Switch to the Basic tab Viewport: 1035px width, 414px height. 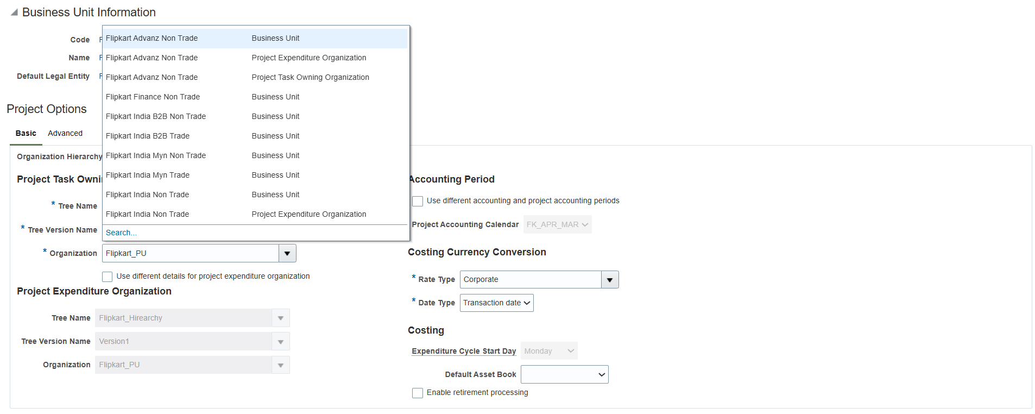click(x=26, y=133)
